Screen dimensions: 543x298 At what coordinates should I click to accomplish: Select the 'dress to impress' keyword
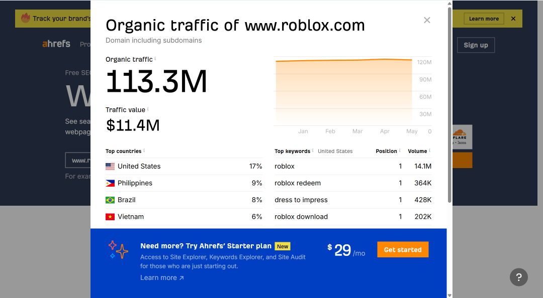pyautogui.click(x=301, y=200)
